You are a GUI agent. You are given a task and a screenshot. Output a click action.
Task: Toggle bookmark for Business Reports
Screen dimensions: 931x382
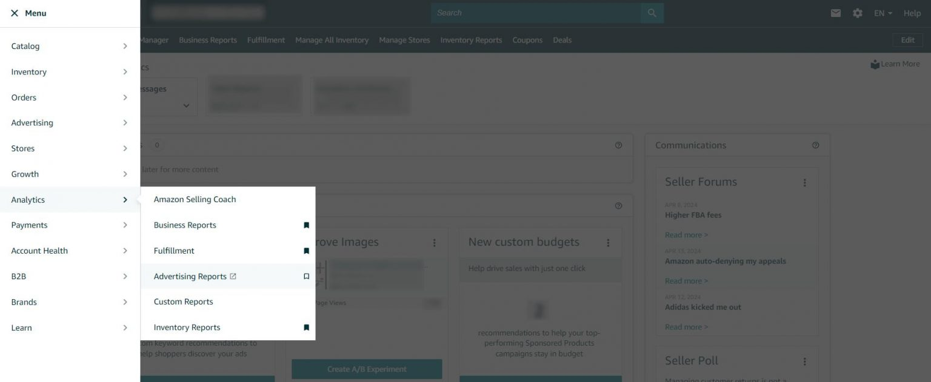pyautogui.click(x=306, y=225)
